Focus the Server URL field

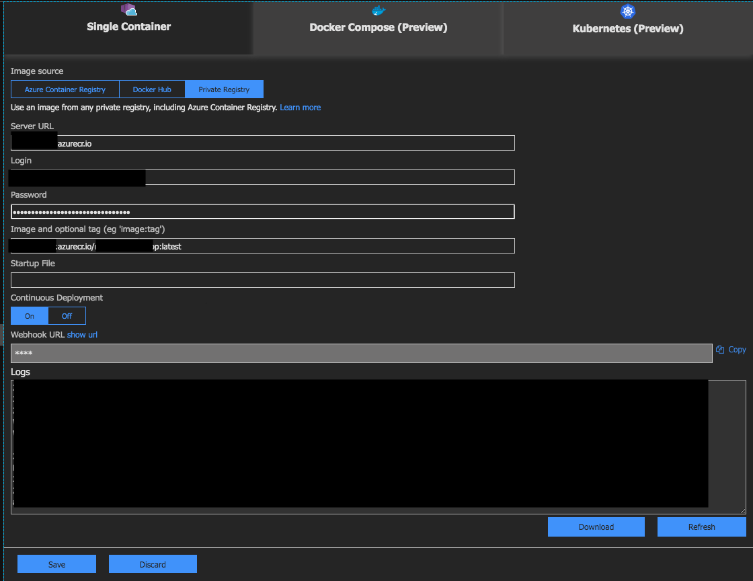263,143
